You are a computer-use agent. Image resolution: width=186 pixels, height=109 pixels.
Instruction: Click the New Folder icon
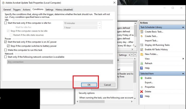[x=142, y=54]
